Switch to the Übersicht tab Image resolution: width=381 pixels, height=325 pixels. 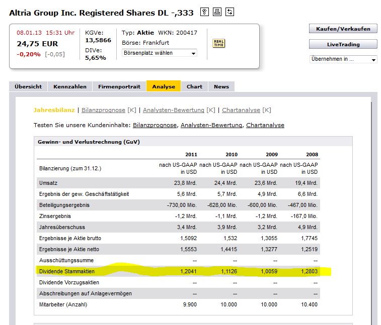28,86
